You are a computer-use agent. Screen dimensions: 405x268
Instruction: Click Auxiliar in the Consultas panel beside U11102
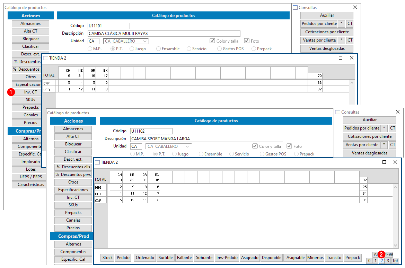pos(369,120)
